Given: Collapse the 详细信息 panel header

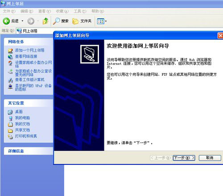Looking at the screenshot, I should click(x=29, y=151).
